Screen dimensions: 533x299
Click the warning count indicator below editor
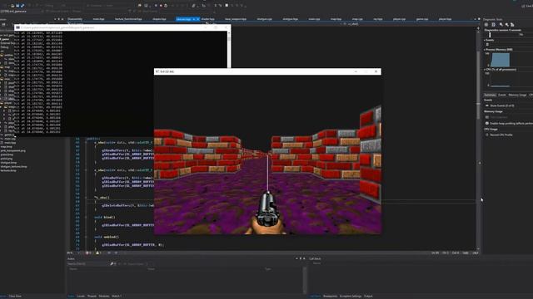(x=98, y=252)
